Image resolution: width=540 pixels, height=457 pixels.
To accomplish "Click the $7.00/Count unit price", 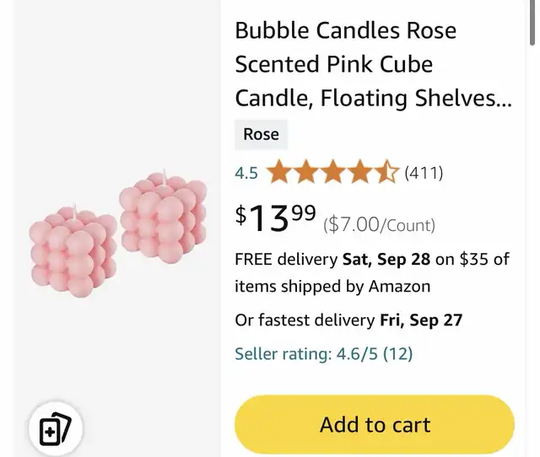I will (380, 225).
